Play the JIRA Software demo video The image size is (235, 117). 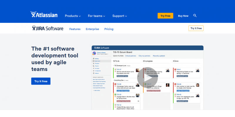tap(147, 78)
